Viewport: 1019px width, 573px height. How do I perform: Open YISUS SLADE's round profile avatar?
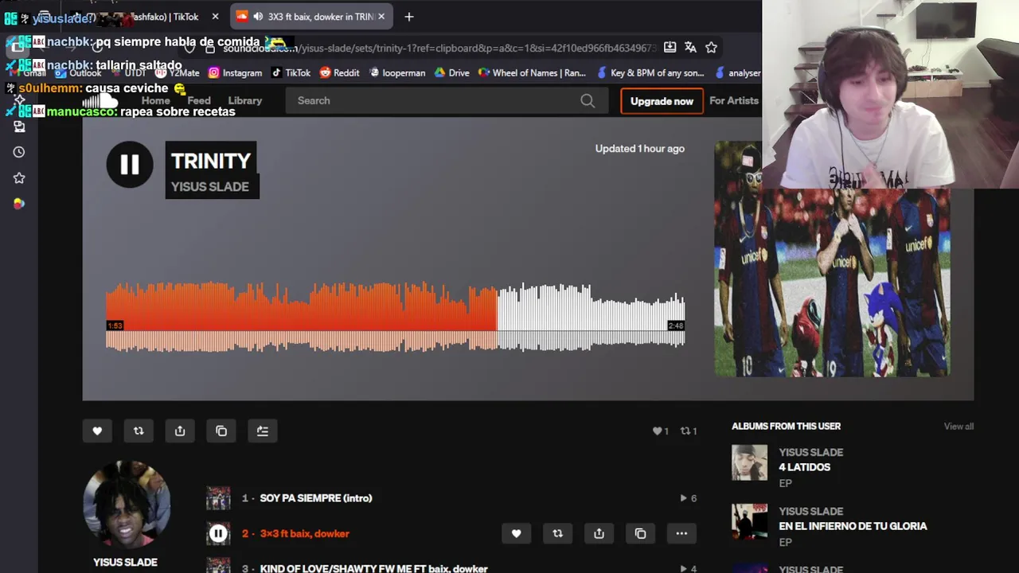click(x=126, y=504)
